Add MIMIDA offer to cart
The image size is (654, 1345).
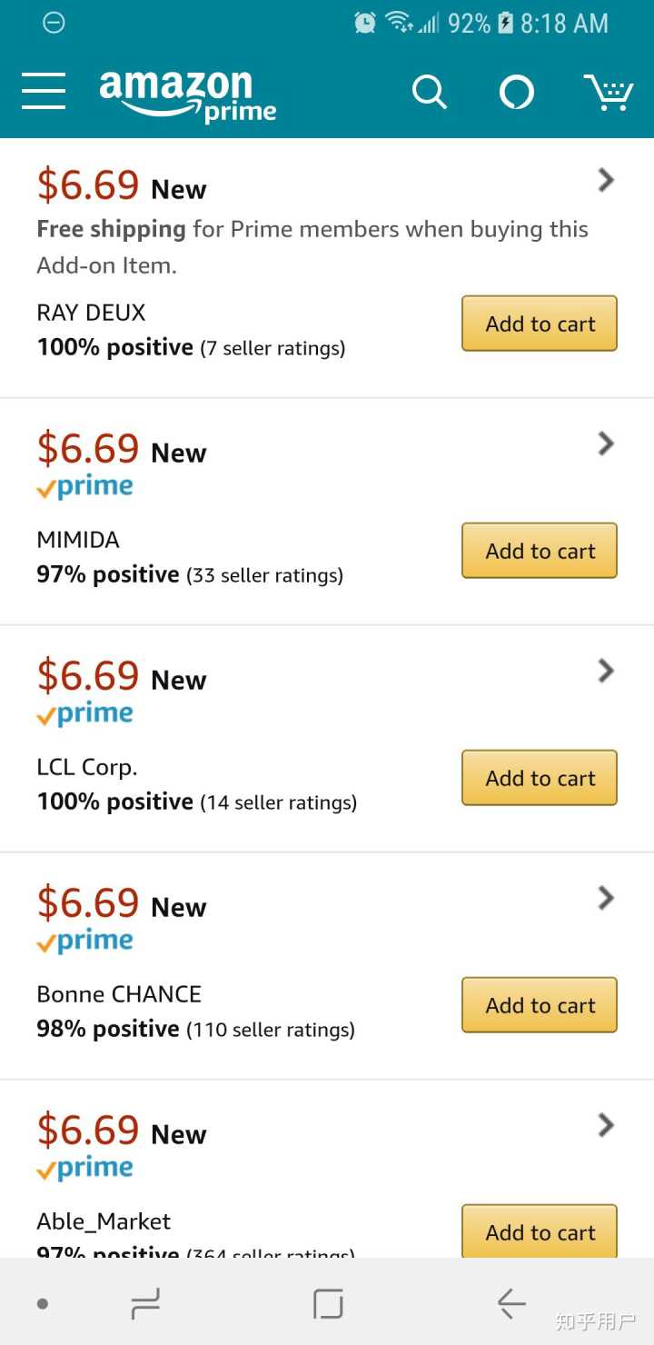tap(540, 551)
